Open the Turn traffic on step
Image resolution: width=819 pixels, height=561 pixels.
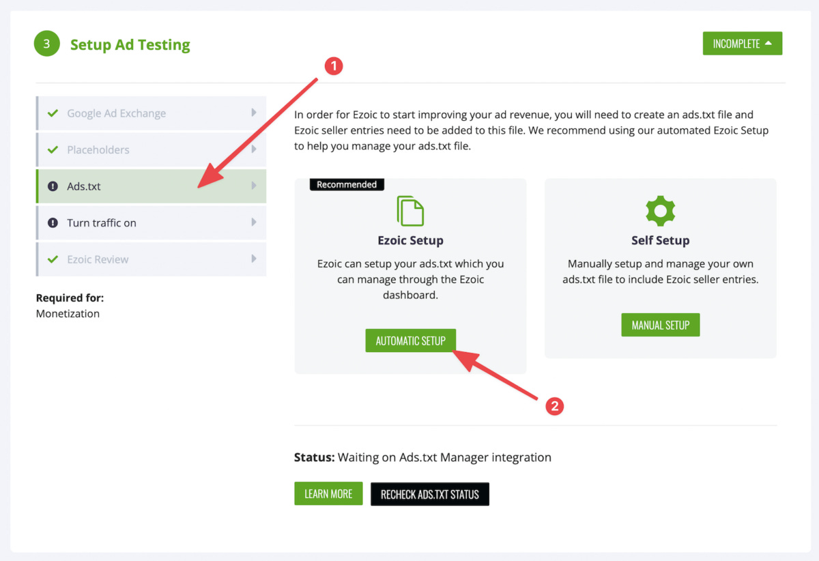(151, 222)
